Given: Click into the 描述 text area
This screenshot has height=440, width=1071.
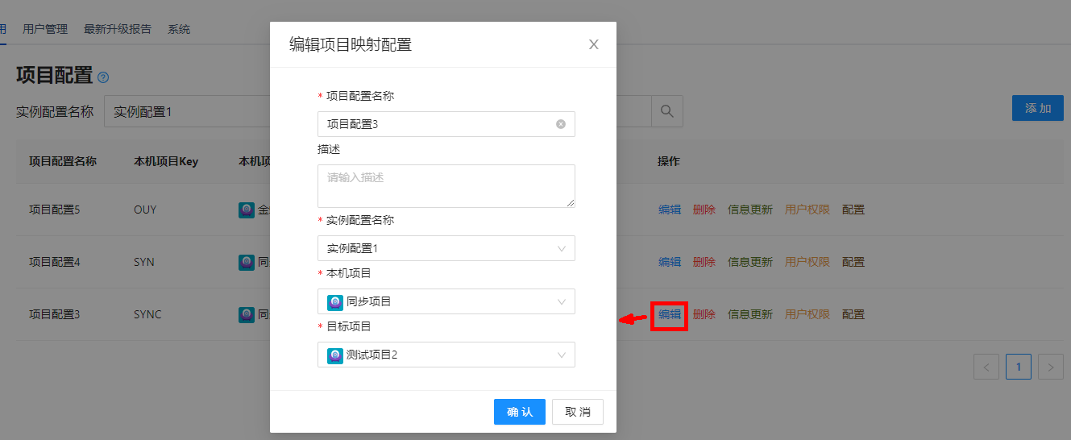Looking at the screenshot, I should (x=446, y=186).
